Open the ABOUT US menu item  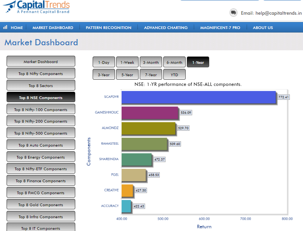pos(263,27)
